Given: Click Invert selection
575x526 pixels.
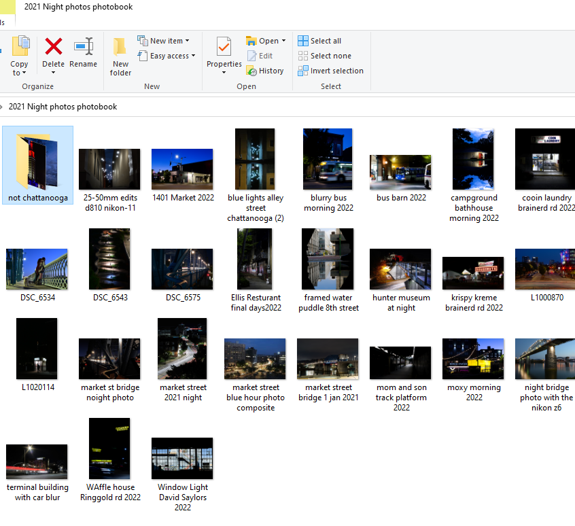Looking at the screenshot, I should pos(331,71).
